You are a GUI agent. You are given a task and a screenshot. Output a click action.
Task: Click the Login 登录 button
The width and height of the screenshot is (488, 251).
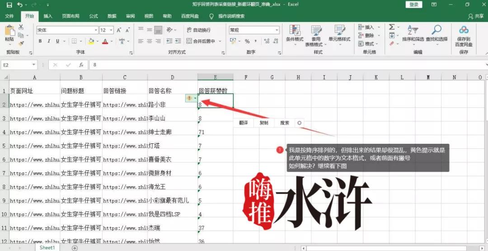(x=414, y=5)
